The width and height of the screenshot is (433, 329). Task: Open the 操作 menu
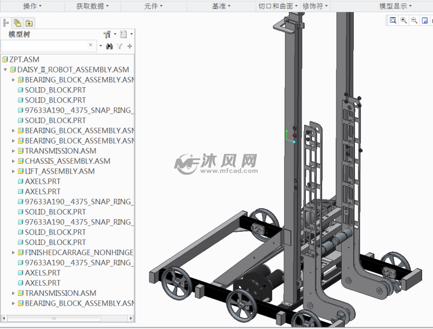click(x=29, y=6)
